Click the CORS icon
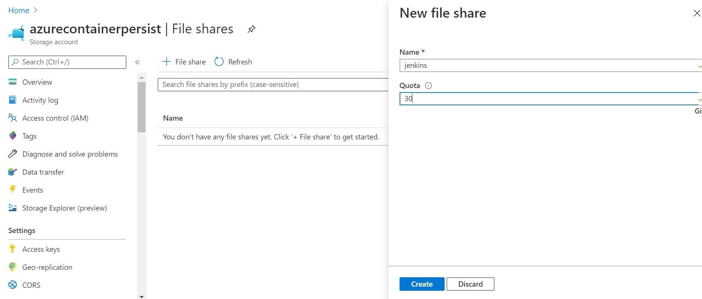This screenshot has width=702, height=299. 13,285
